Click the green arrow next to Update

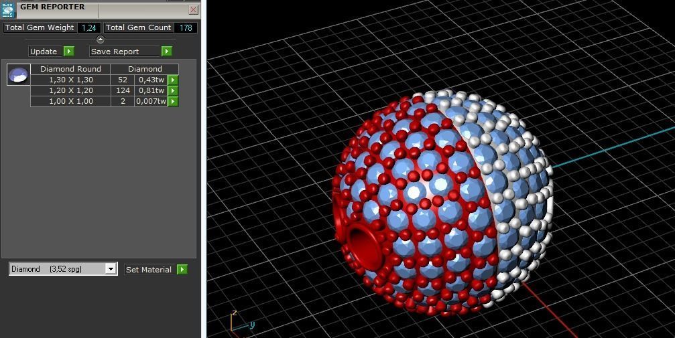pyautogui.click(x=69, y=51)
